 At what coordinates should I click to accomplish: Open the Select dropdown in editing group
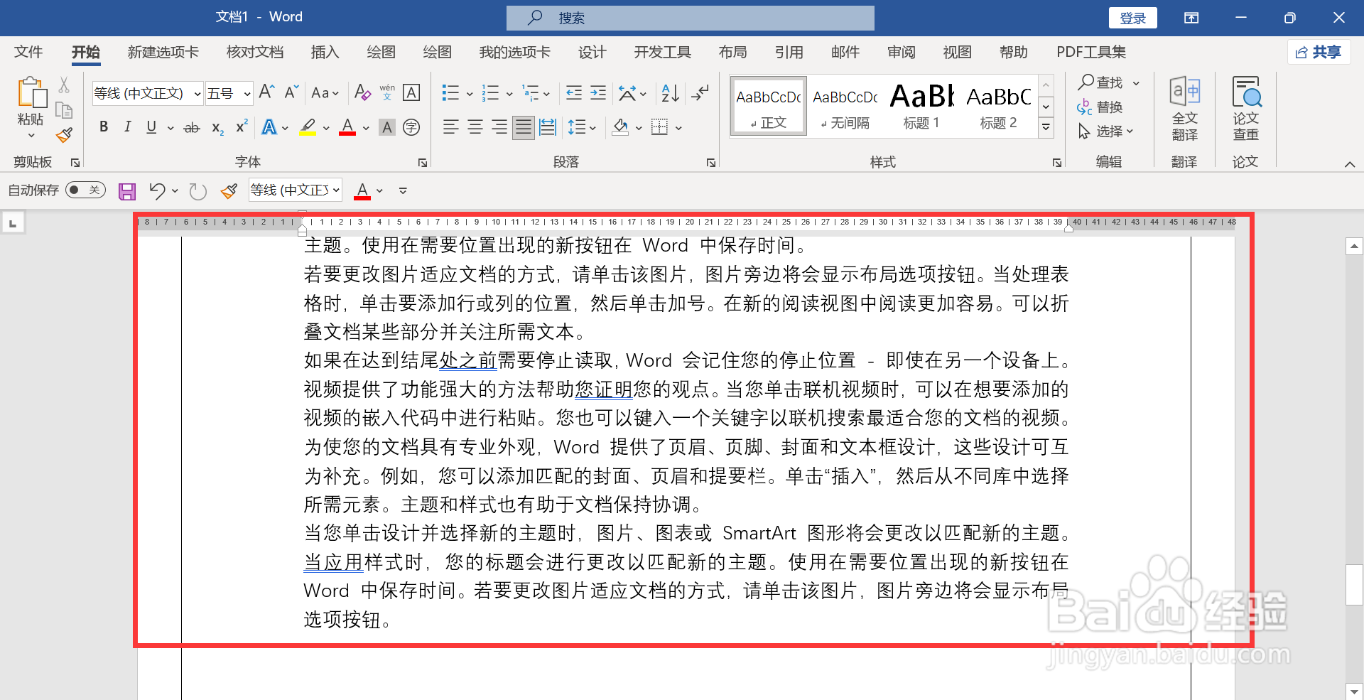[1105, 131]
